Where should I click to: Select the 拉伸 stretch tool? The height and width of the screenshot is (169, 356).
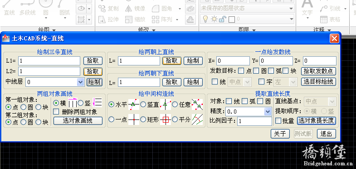coord(108,20)
